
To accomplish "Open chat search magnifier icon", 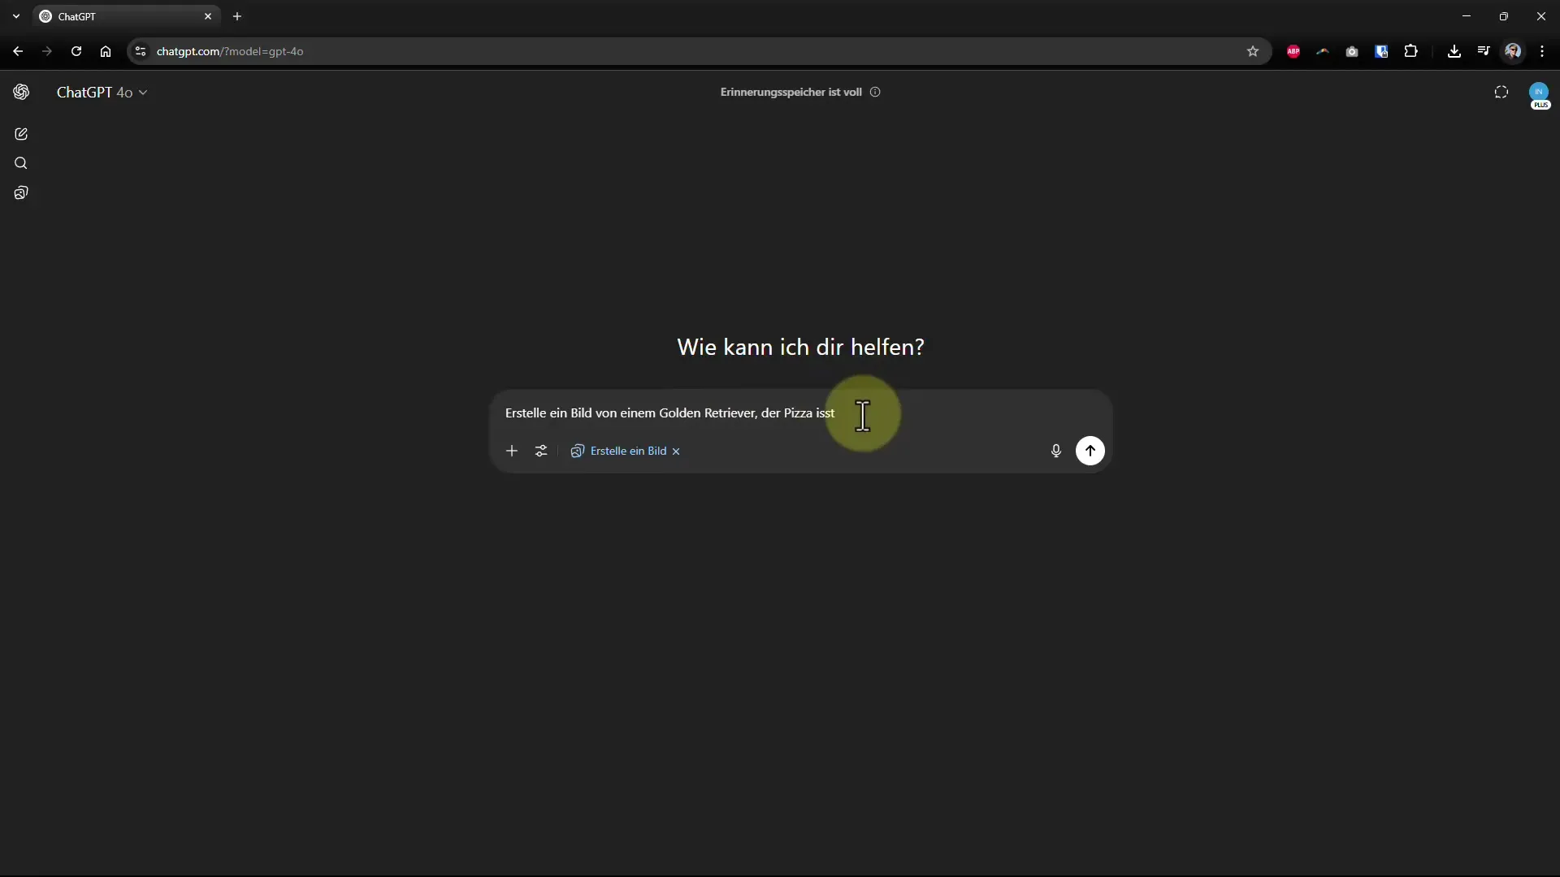I will (21, 163).
